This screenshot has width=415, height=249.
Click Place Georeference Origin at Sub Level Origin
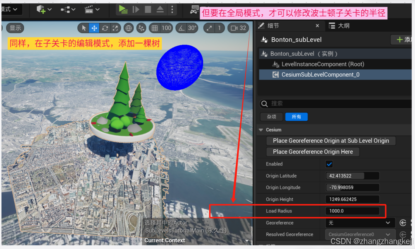331,141
